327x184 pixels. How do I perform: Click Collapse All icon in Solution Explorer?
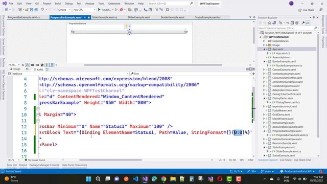coord(292,22)
